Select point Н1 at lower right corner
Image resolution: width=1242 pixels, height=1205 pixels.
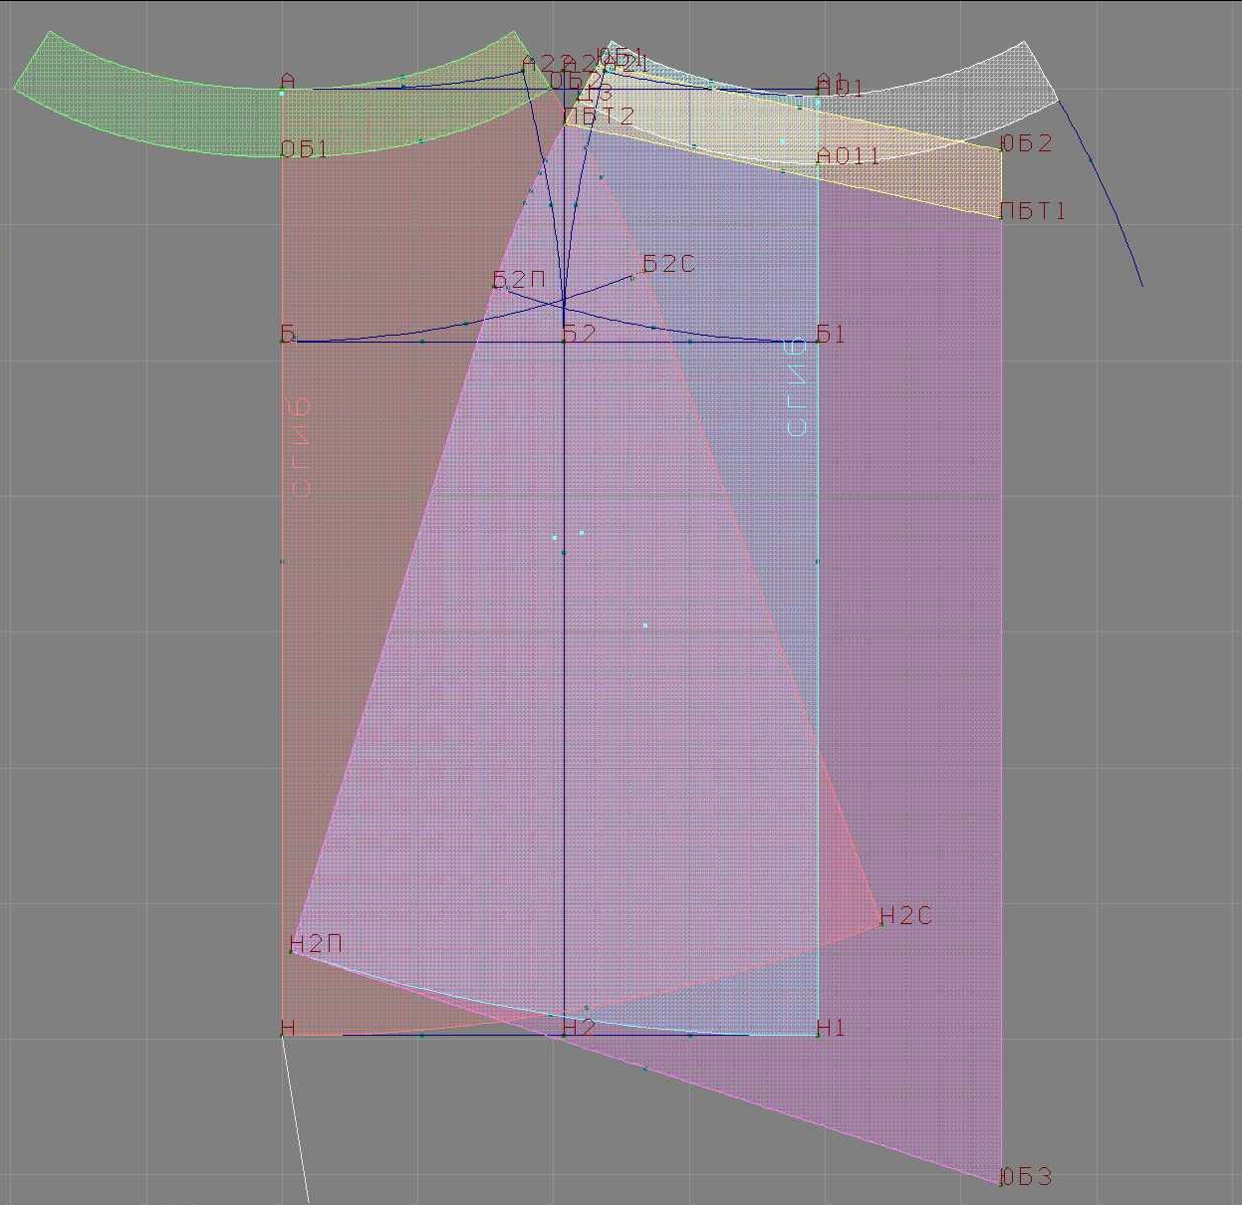(x=830, y=1028)
